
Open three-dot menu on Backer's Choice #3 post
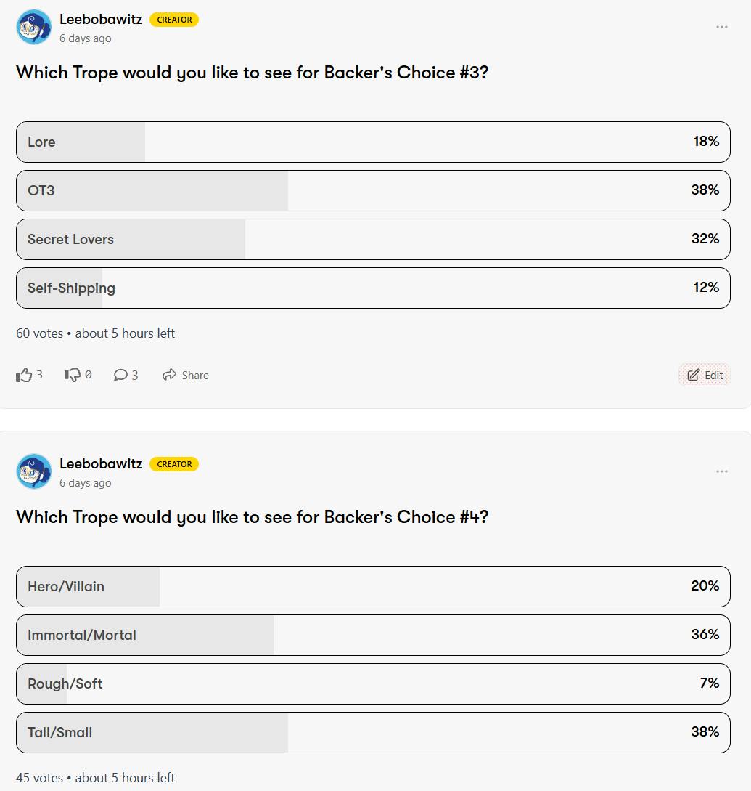pyautogui.click(x=721, y=27)
